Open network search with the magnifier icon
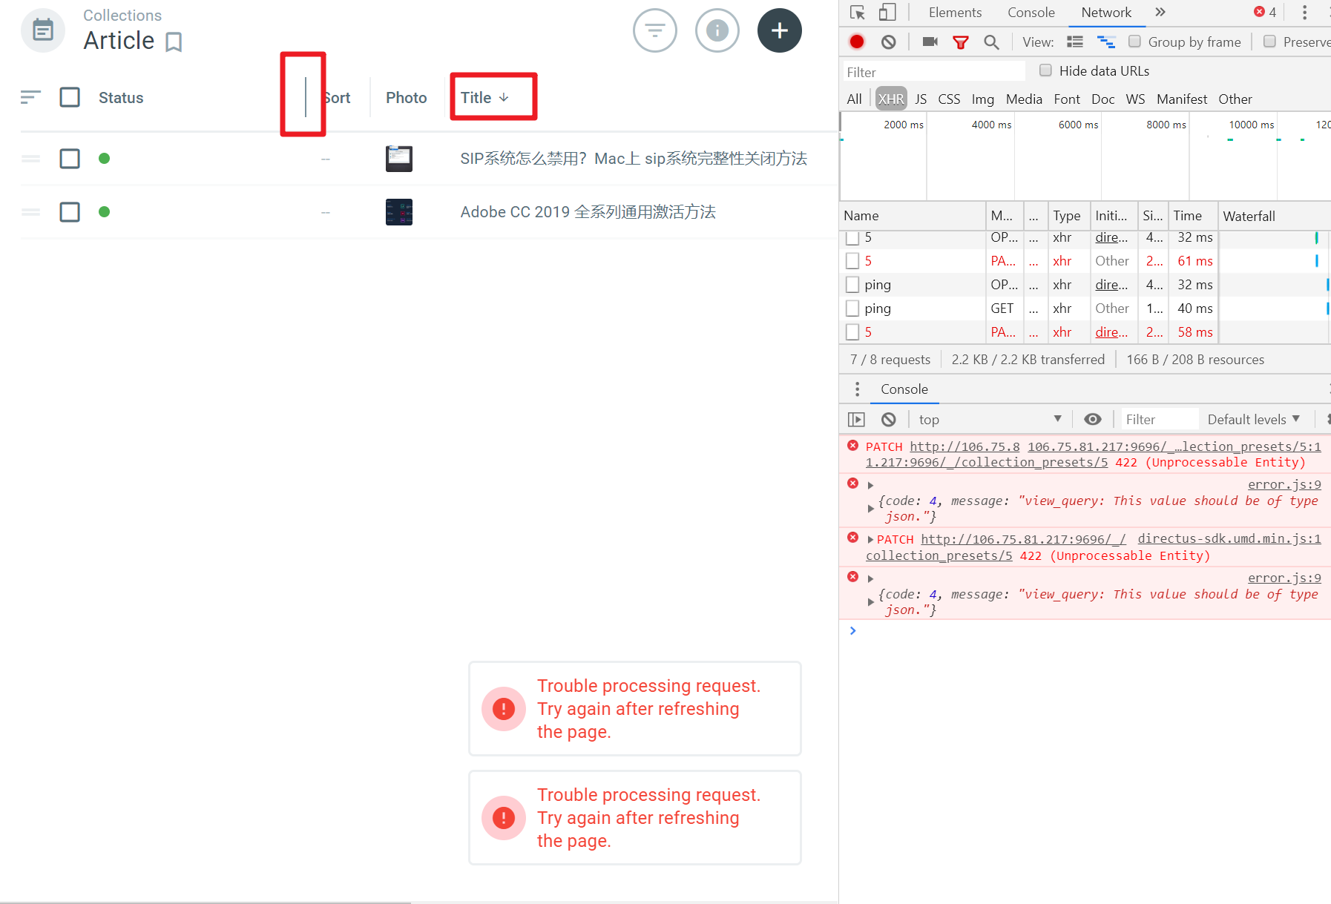The image size is (1331, 904). click(992, 42)
